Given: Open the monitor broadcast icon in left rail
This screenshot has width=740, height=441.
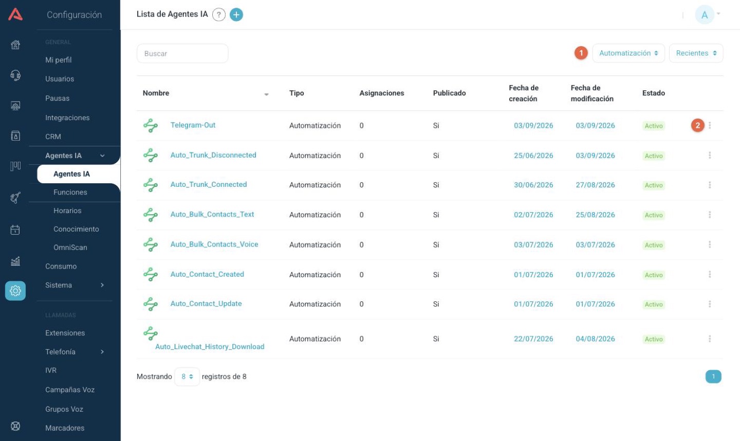Looking at the screenshot, I should pyautogui.click(x=15, y=106).
